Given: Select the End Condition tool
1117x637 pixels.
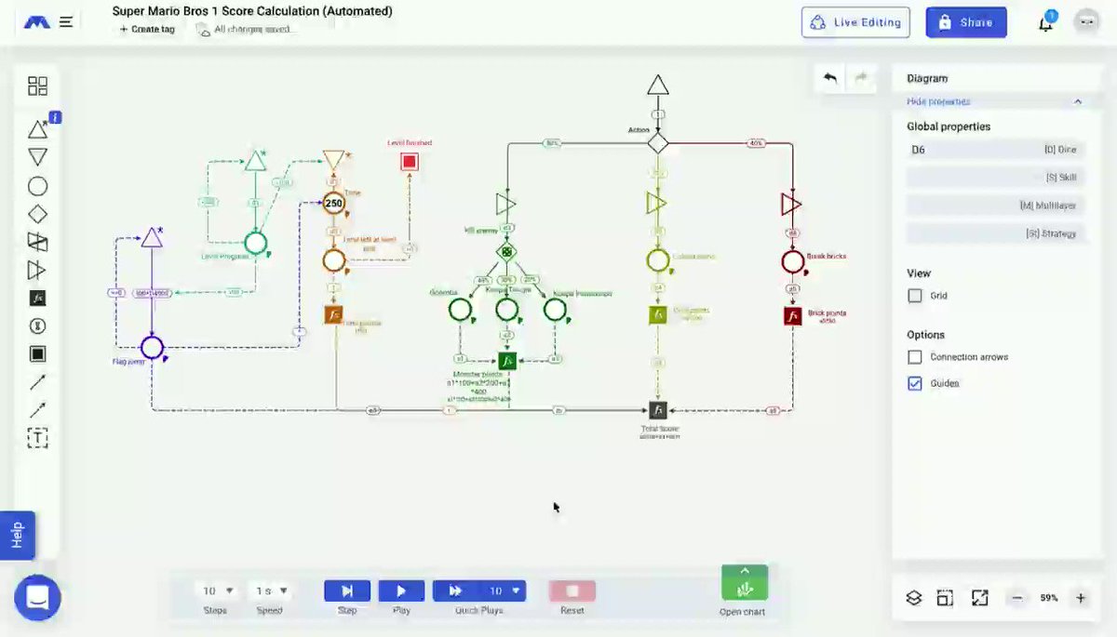Looking at the screenshot, I should pyautogui.click(x=37, y=354).
